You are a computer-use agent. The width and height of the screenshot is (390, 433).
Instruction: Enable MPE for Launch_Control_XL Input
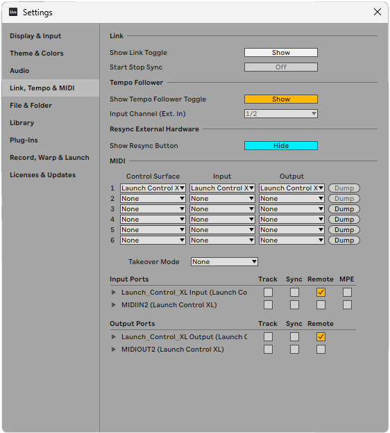[x=347, y=293]
